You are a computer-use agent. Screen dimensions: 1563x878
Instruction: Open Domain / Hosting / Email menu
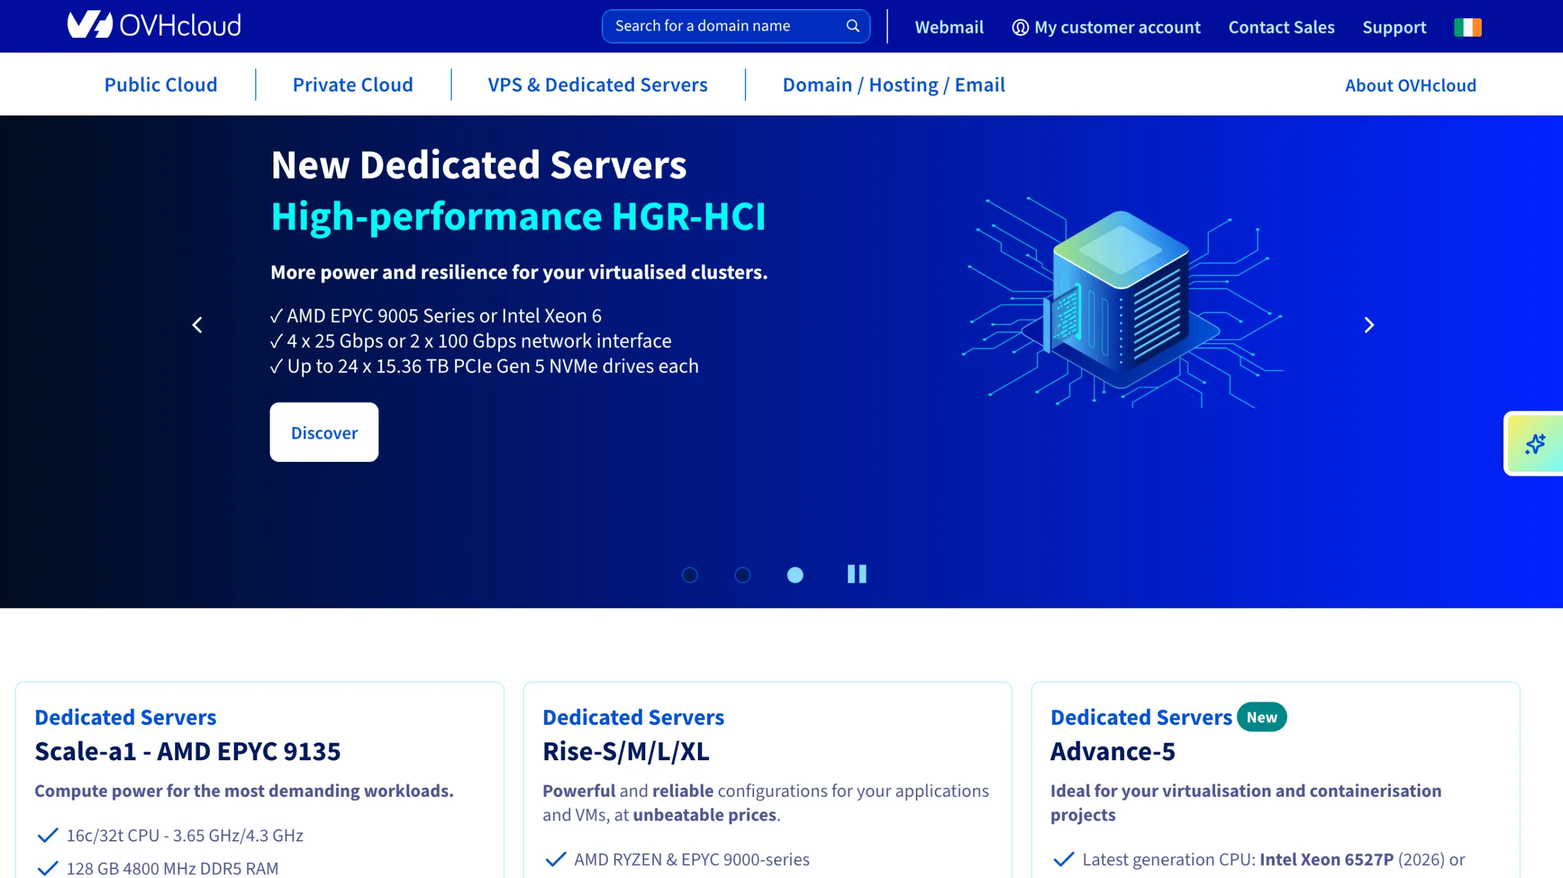tap(894, 84)
